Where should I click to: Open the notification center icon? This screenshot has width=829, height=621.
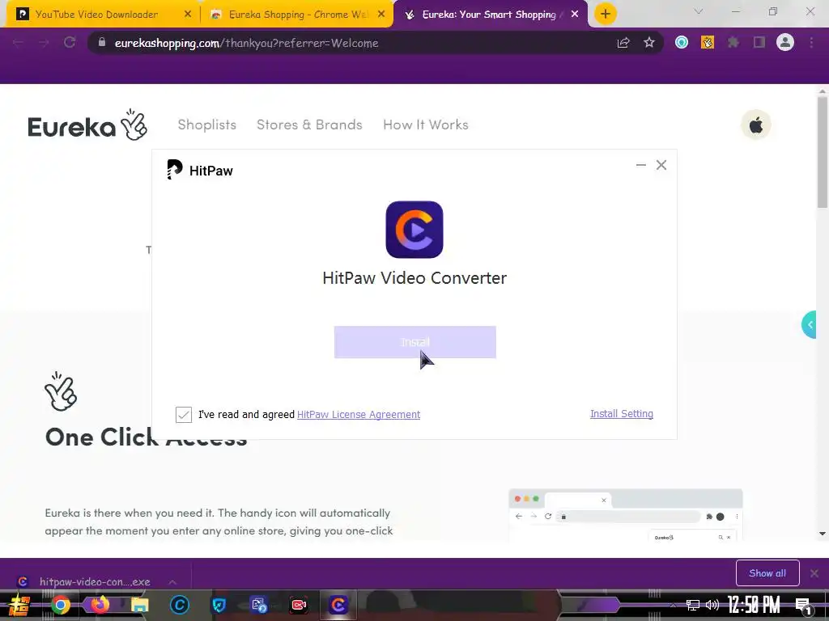tap(804, 606)
